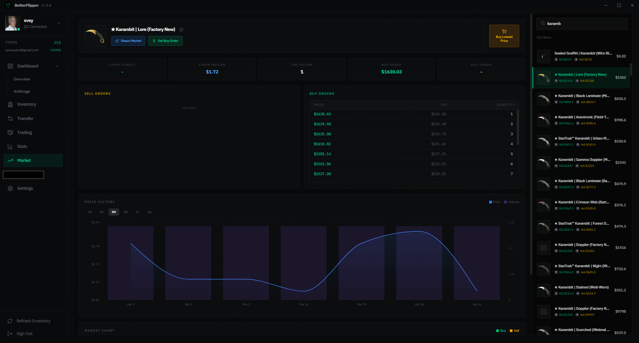The height and width of the screenshot is (343, 639).
Task: Click the search magnifier icon
Action: [x=542, y=23]
